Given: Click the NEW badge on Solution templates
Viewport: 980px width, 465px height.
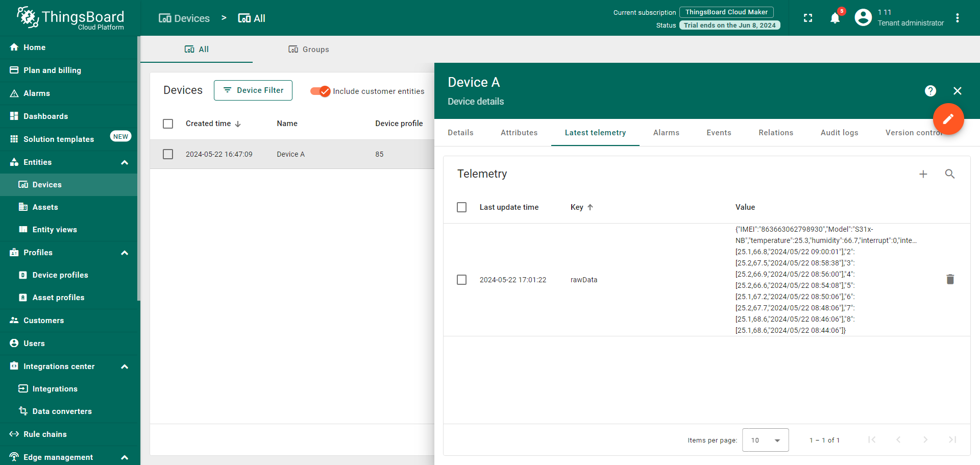Looking at the screenshot, I should pyautogui.click(x=121, y=136).
